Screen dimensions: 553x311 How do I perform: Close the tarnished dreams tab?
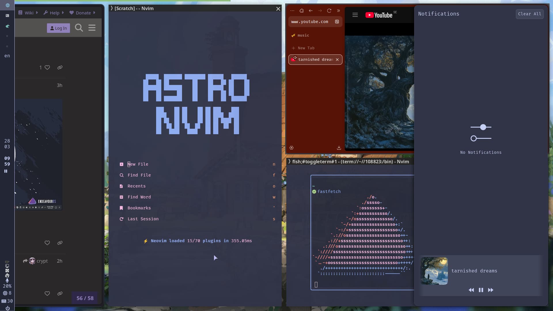(337, 60)
